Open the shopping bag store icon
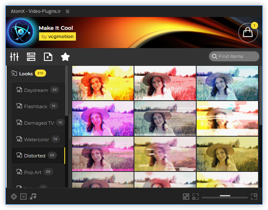The height and width of the screenshot is (210, 268). (248, 33)
